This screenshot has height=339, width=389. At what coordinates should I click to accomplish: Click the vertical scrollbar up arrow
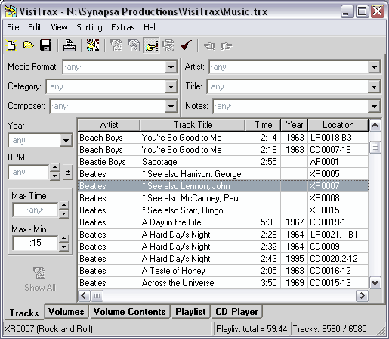coord(375,126)
